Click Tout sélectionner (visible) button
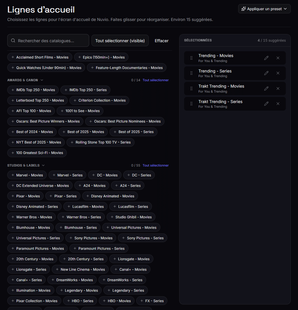This screenshot has height=310, width=298. (120, 40)
